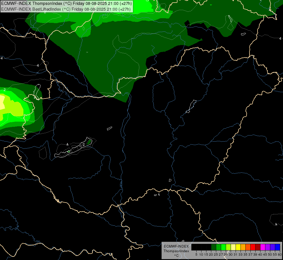Select the orange legend swatch for 33-35
This screenshot has height=260, width=283.
pos(243,247)
